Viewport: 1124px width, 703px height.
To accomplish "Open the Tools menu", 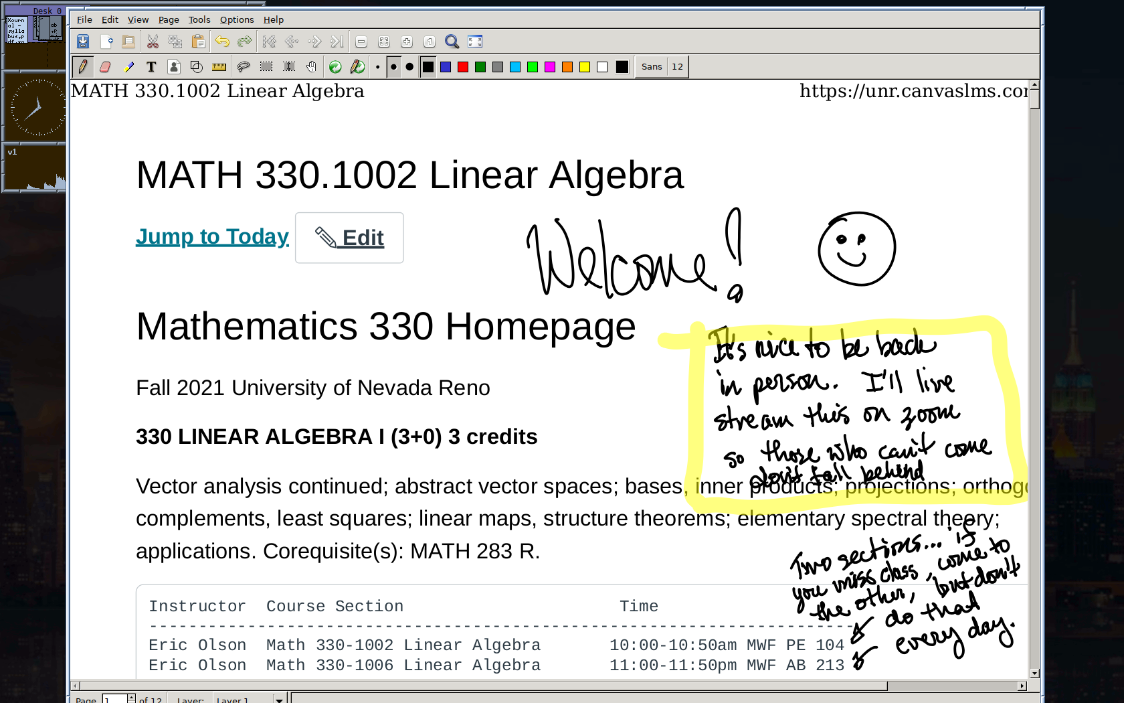I will pyautogui.click(x=199, y=20).
